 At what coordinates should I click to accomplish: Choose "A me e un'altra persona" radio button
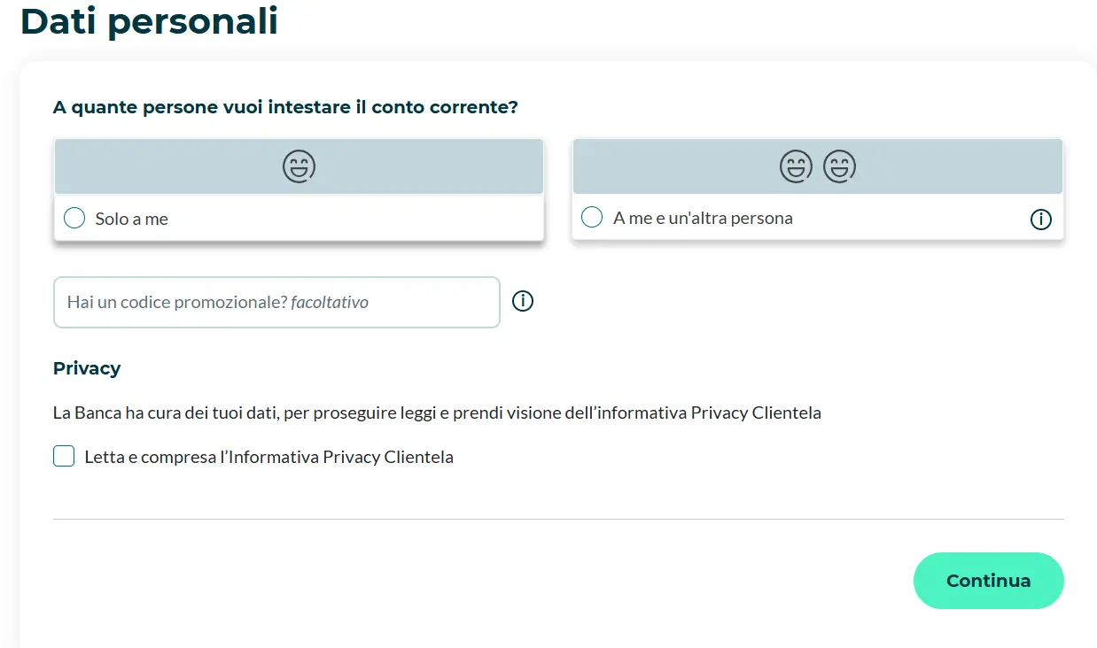coord(592,217)
